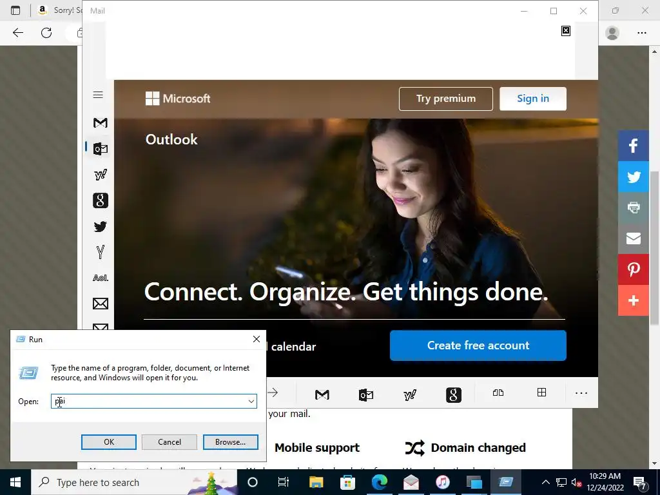
Task: Switch to the Amazon Sorry browser tab
Action: 59,10
